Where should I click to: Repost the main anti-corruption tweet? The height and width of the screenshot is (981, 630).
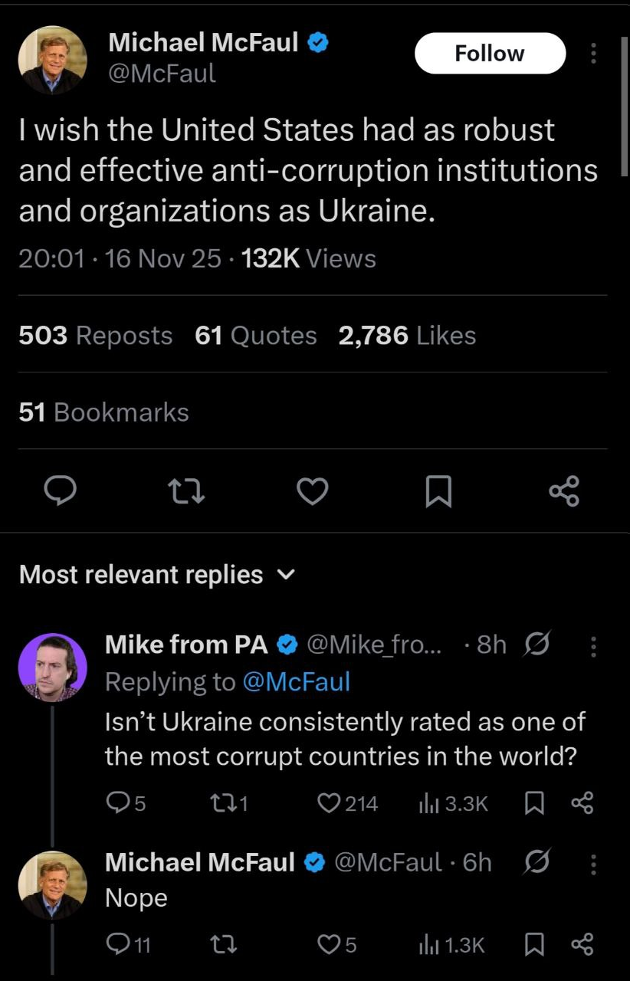185,490
